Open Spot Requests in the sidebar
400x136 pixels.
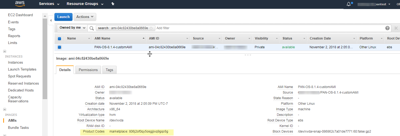click(x=19, y=76)
